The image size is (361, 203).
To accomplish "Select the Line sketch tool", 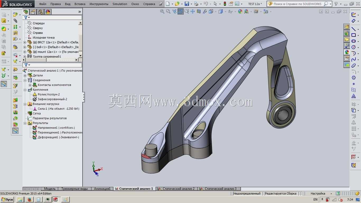I will (354, 29).
